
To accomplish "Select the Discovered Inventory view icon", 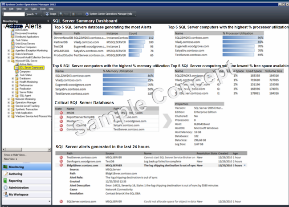I will [12, 33].
